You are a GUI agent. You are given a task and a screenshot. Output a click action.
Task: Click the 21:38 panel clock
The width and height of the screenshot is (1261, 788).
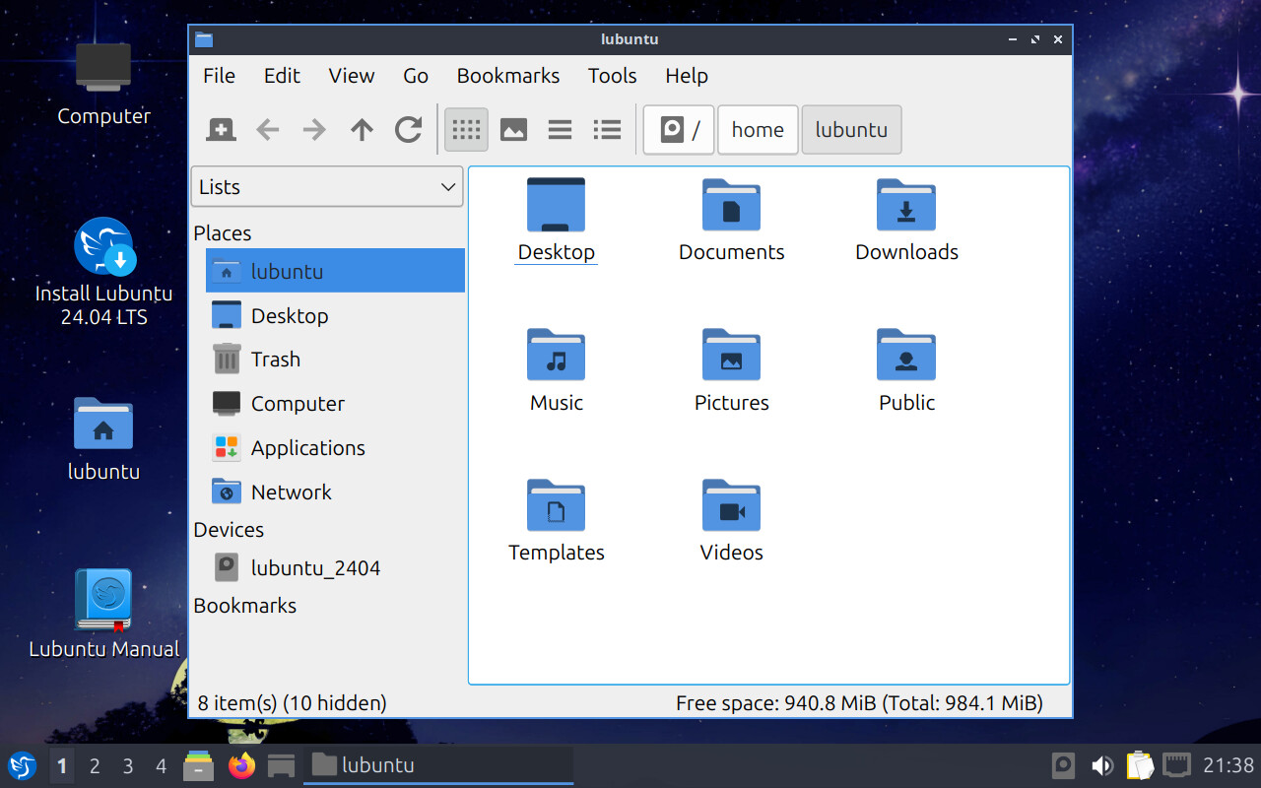1228,765
